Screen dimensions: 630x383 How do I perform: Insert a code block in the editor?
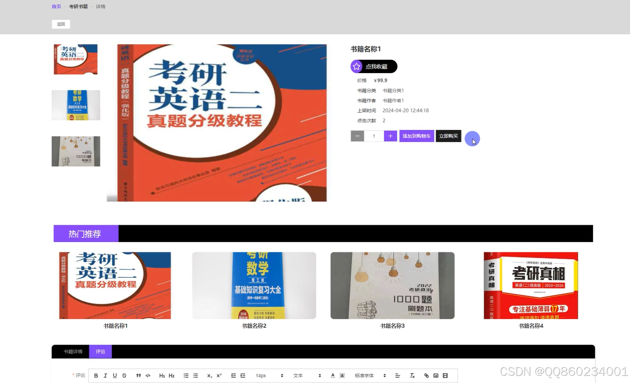[148, 375]
